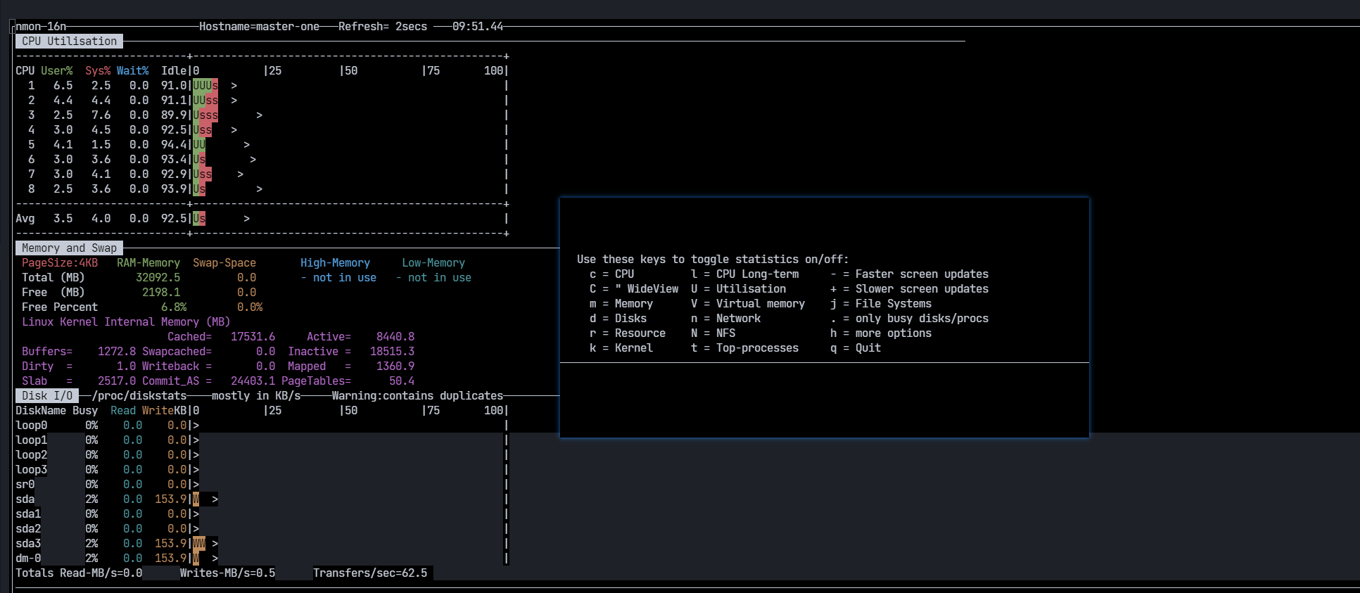Click the 'C = " WideView' help entry
1360x593 pixels.
point(634,288)
